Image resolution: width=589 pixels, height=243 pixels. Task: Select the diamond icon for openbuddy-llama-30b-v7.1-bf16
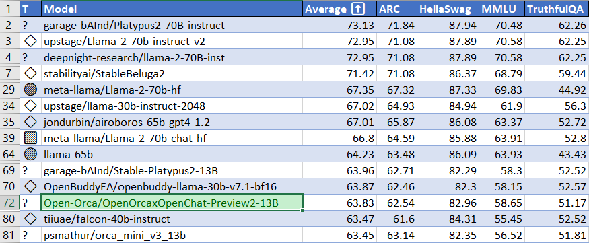tap(30, 186)
